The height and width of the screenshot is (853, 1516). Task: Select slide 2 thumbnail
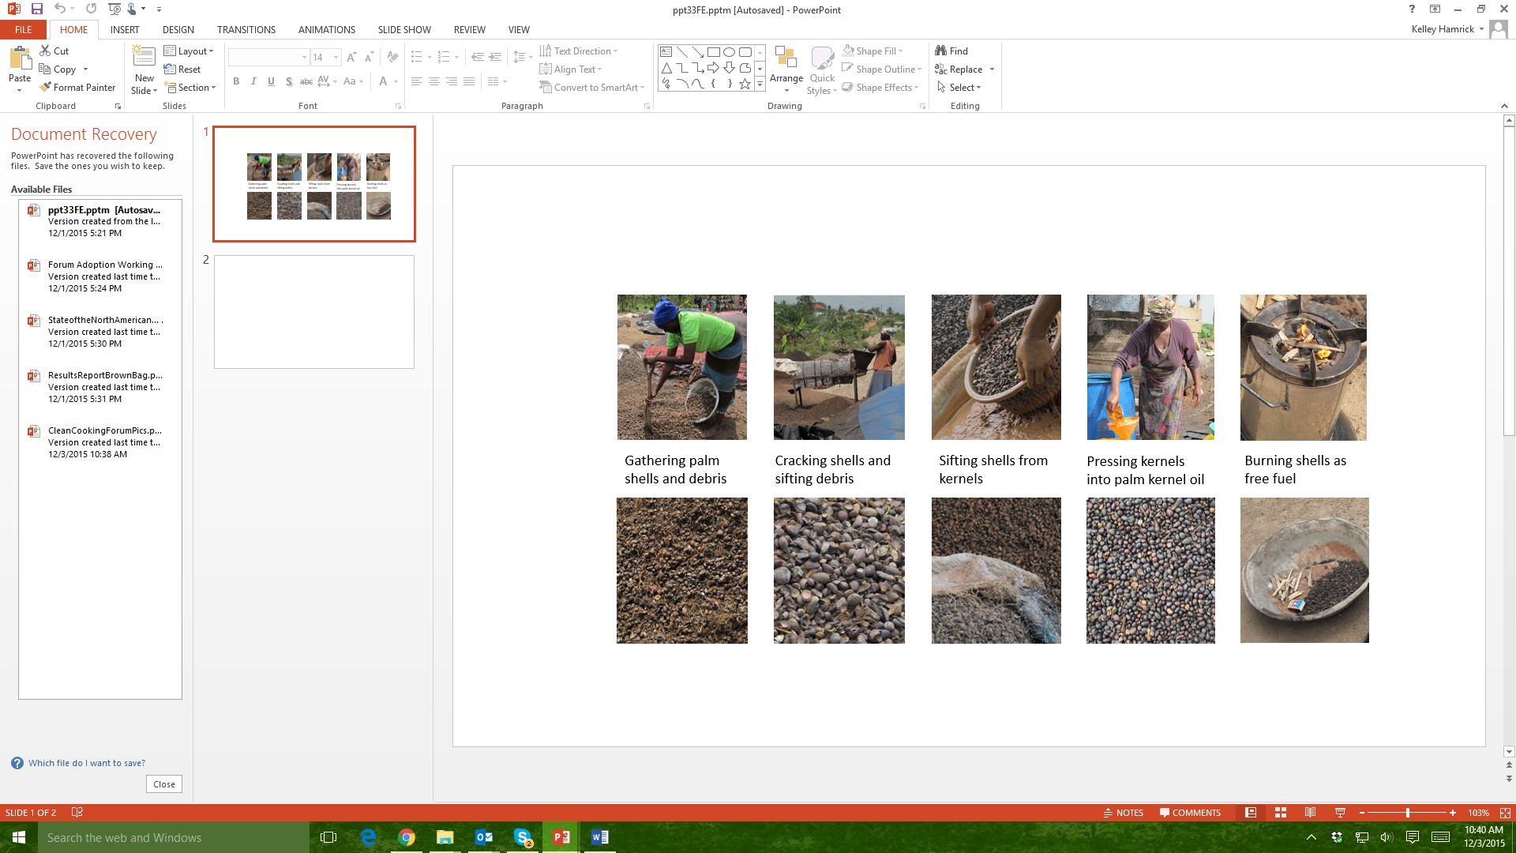tap(314, 312)
